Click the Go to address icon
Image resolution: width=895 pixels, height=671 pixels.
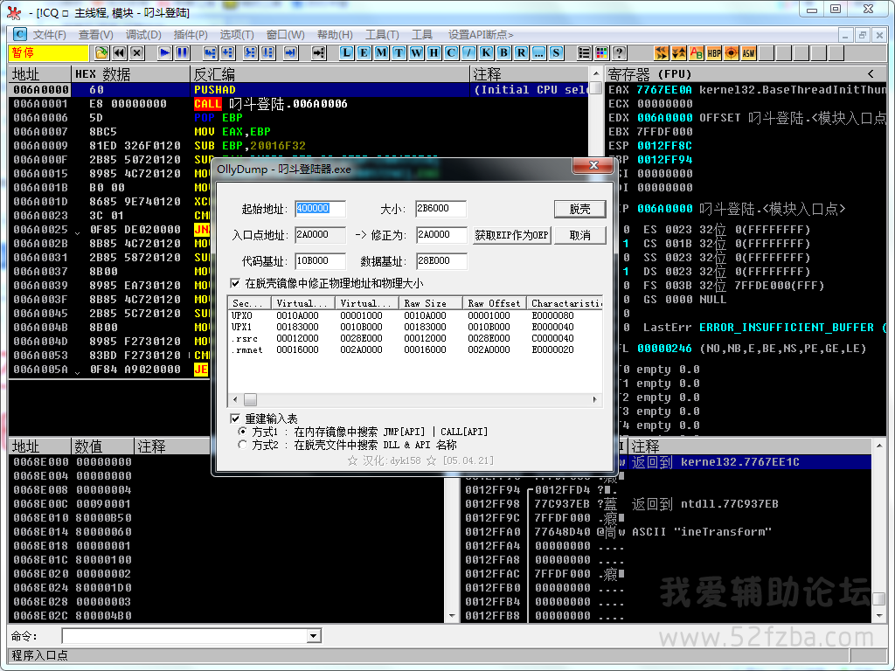pos(318,53)
